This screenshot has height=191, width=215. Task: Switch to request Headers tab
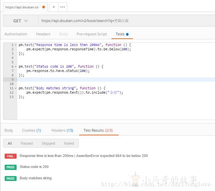43,34
